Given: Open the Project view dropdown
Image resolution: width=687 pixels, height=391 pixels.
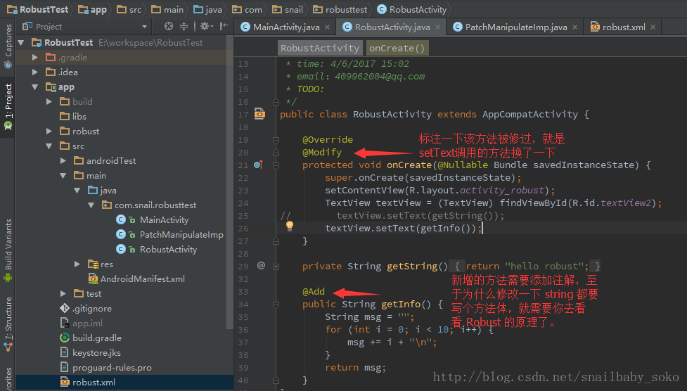Looking at the screenshot, I should 144,27.
